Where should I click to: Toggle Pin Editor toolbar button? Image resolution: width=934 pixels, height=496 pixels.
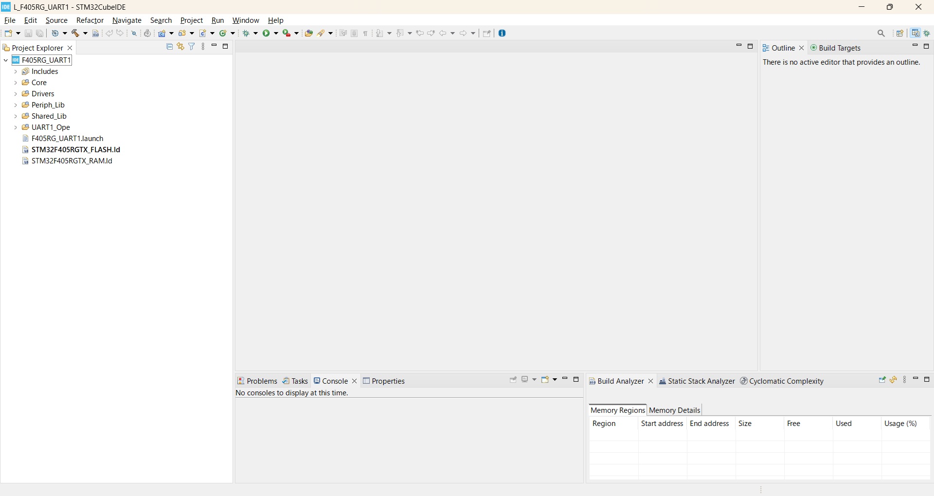[487, 34]
